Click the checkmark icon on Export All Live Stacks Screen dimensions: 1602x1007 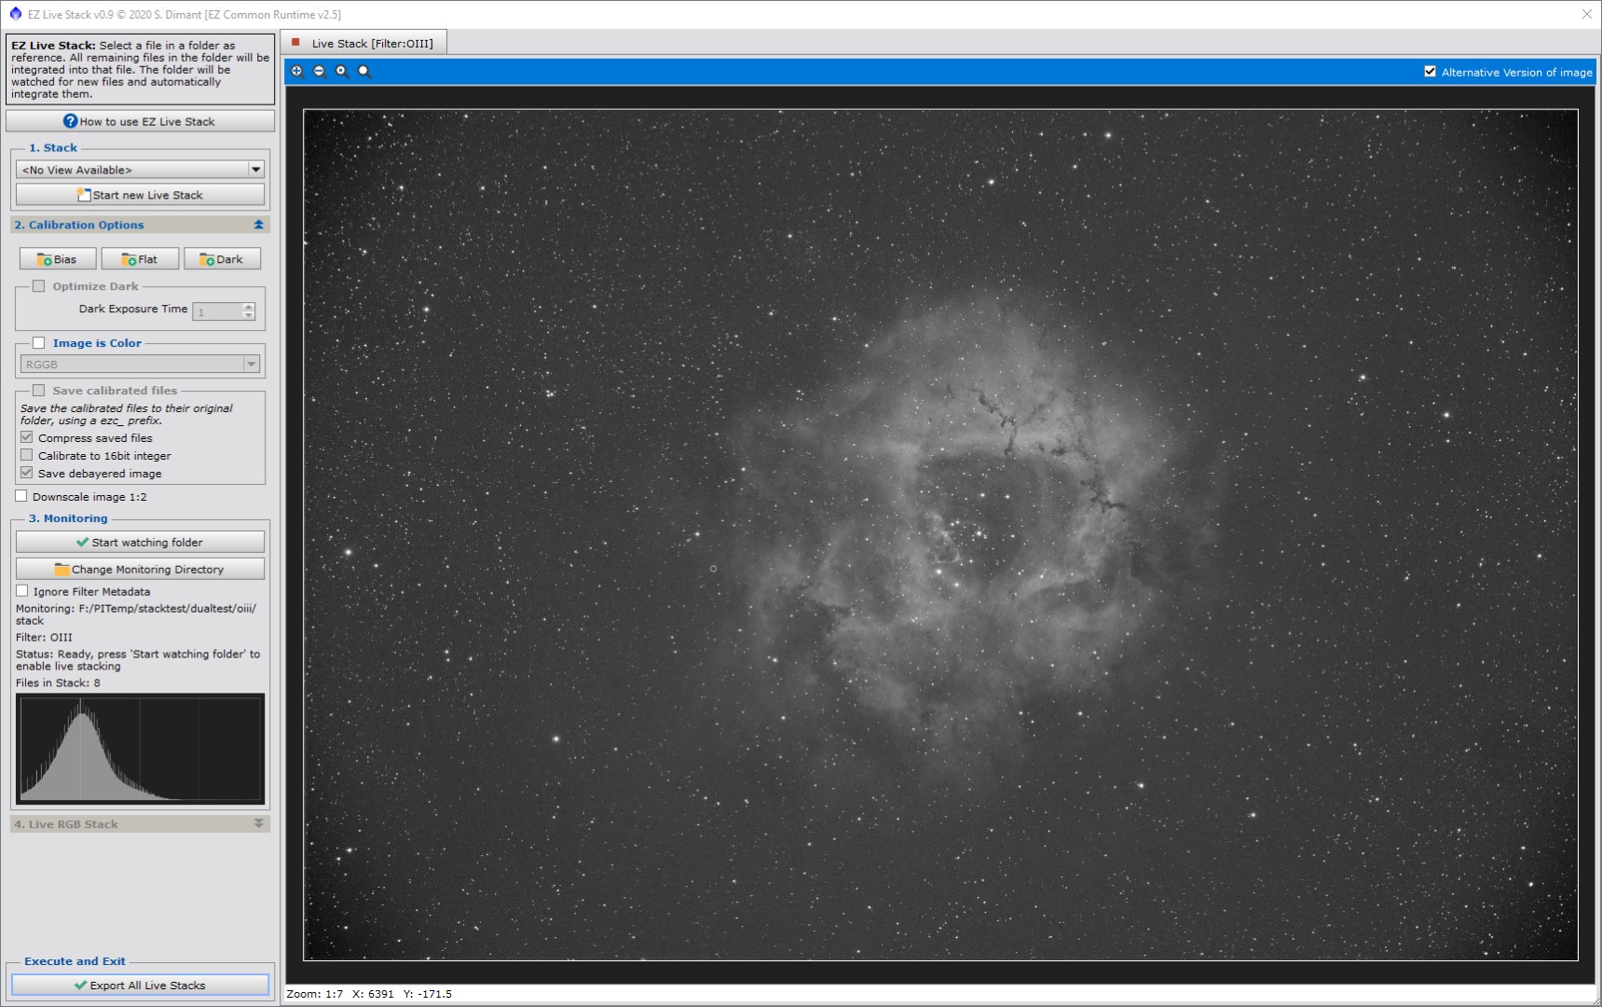(x=81, y=986)
